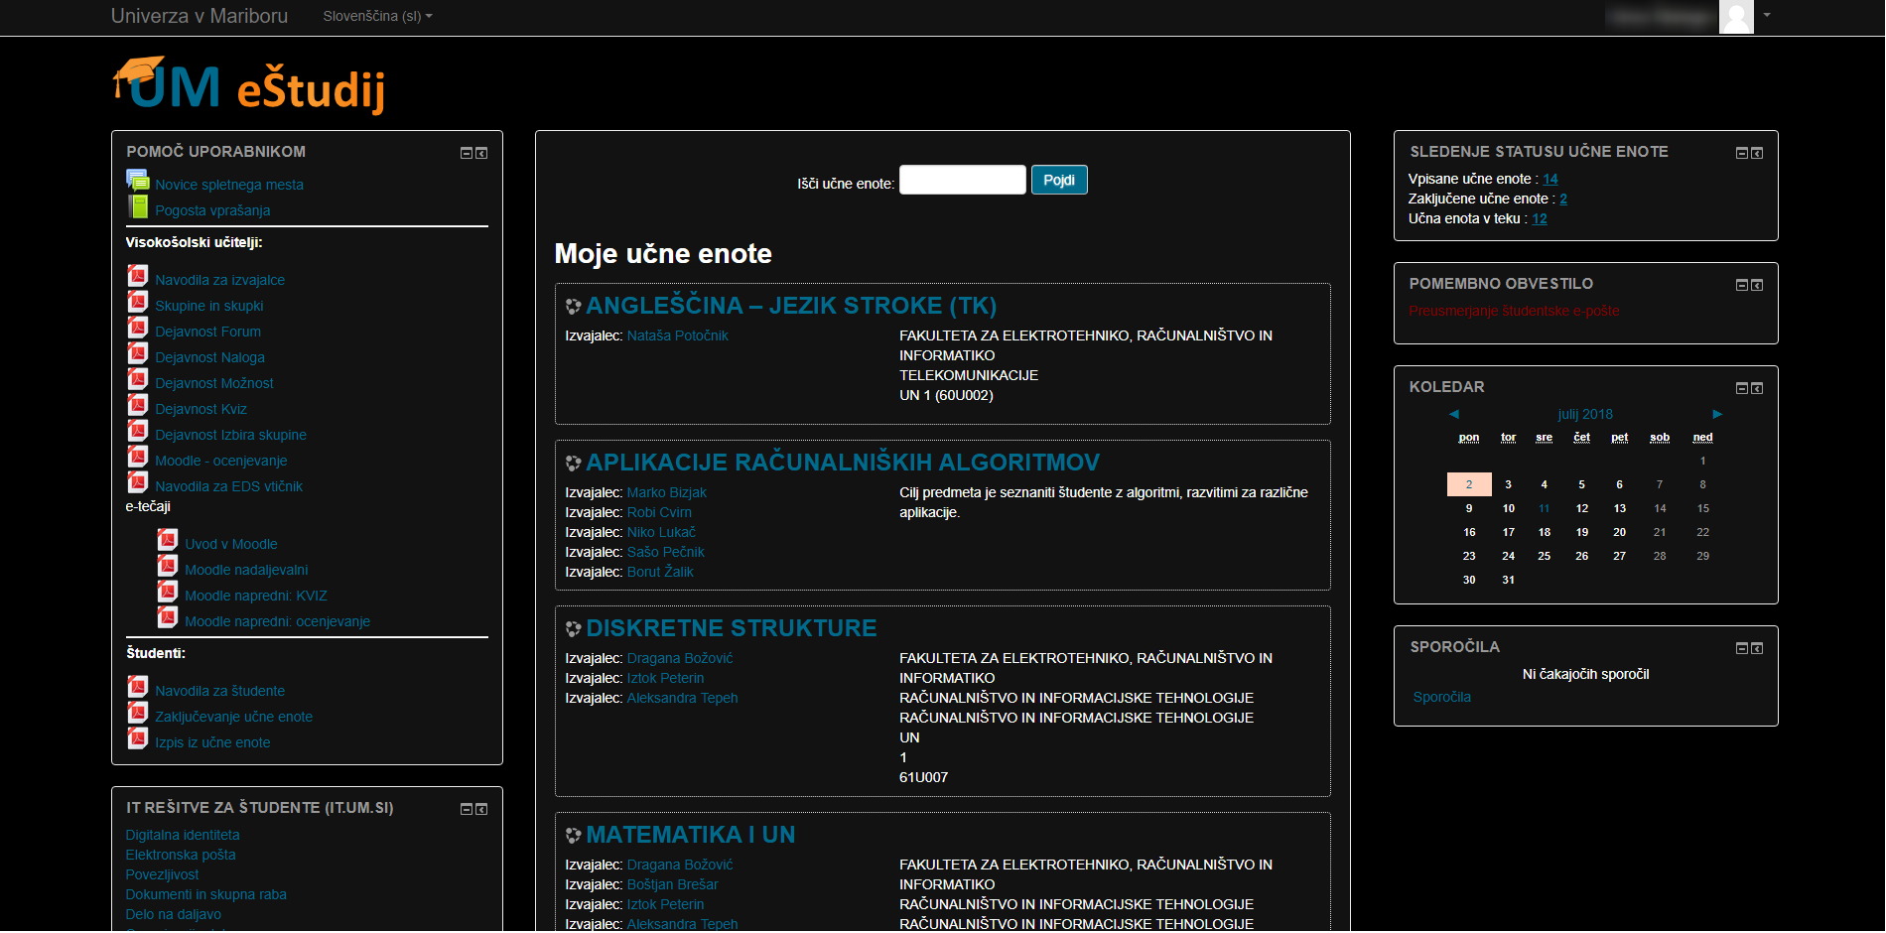Open PDF icon beside Navodila za izvajalce
The image size is (1886, 933).
(138, 276)
